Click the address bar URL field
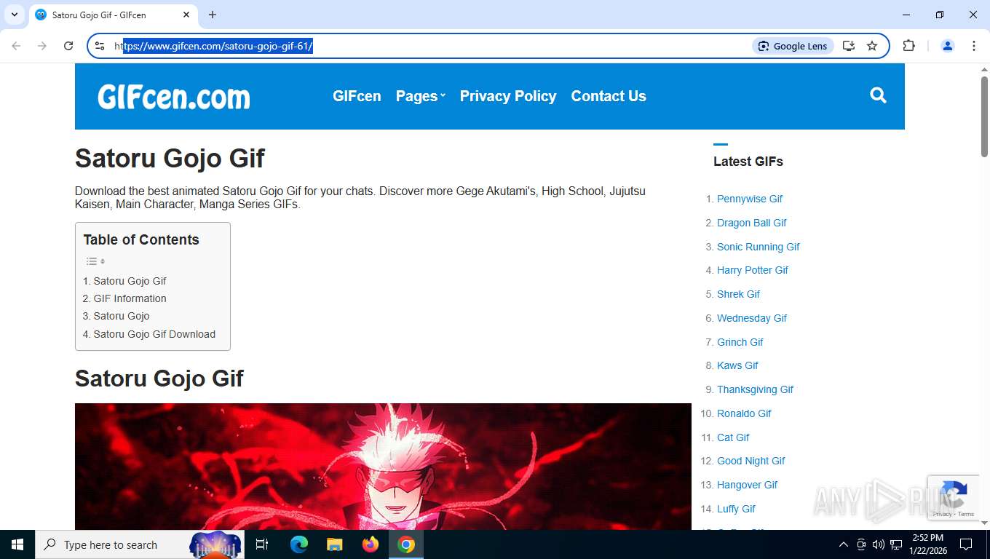The height and width of the screenshot is (559, 990). coord(429,46)
